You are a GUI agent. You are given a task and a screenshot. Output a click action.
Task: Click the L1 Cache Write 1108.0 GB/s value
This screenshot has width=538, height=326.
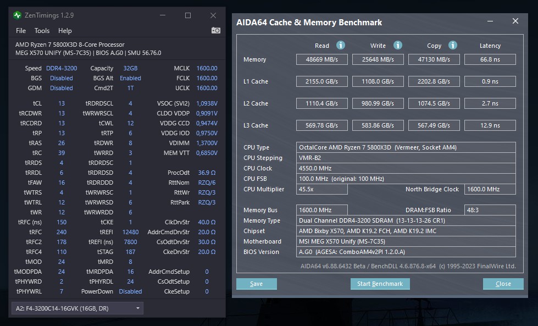click(378, 81)
